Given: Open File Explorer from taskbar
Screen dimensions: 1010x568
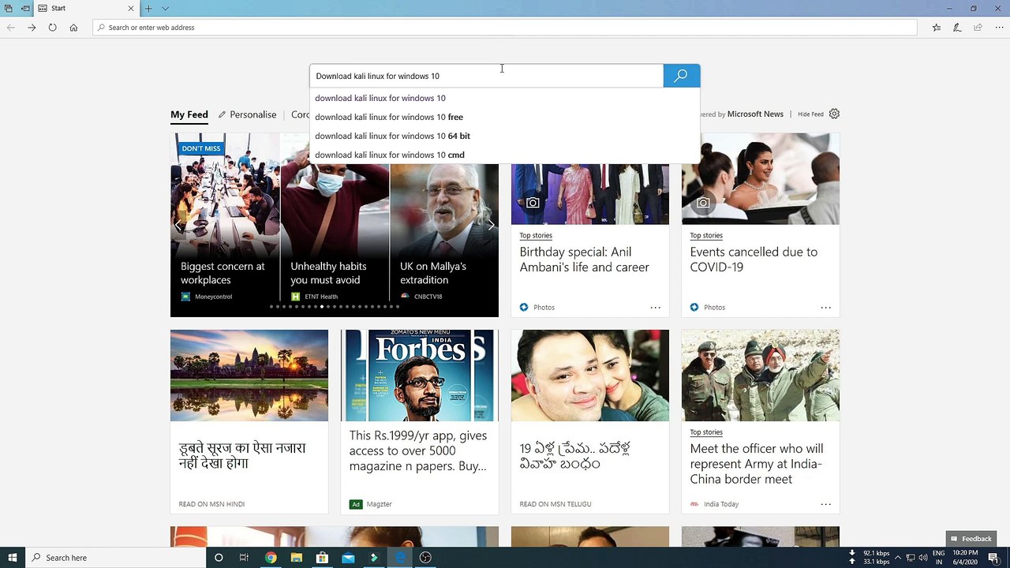Looking at the screenshot, I should (x=297, y=558).
